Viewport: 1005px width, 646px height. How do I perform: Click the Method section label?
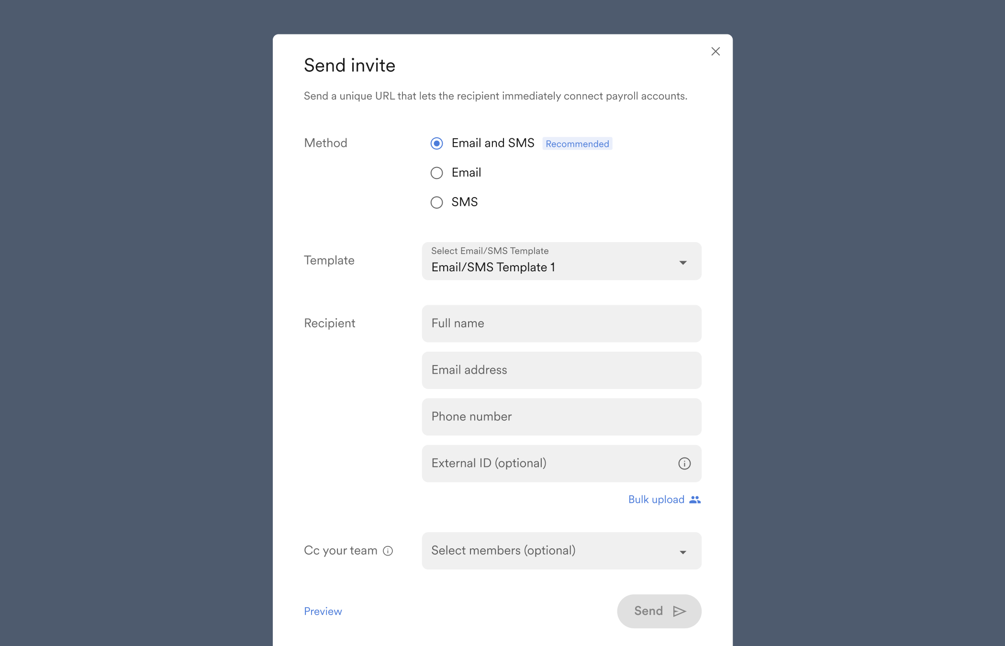point(325,143)
